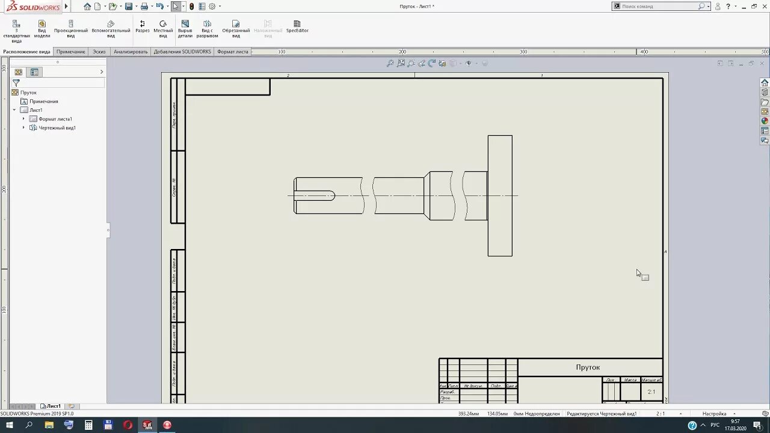Select Чертежный вид1 tree item

(57, 128)
